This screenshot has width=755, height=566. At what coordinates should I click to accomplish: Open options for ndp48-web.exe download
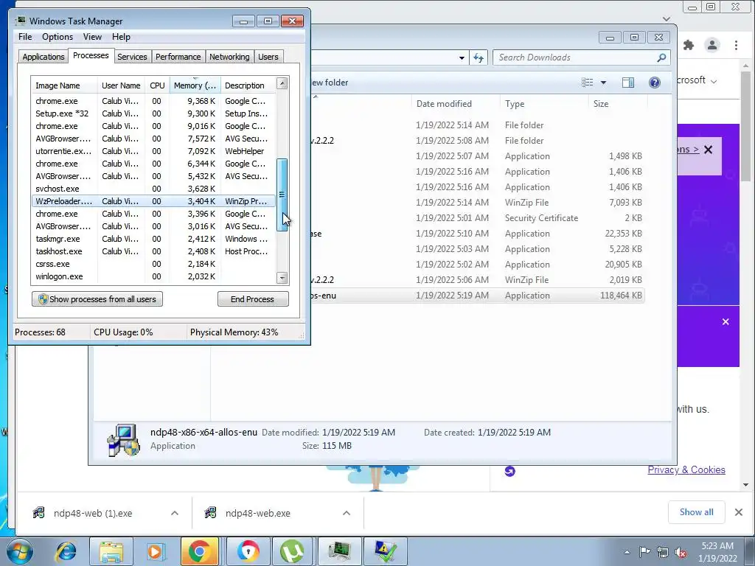[347, 513]
